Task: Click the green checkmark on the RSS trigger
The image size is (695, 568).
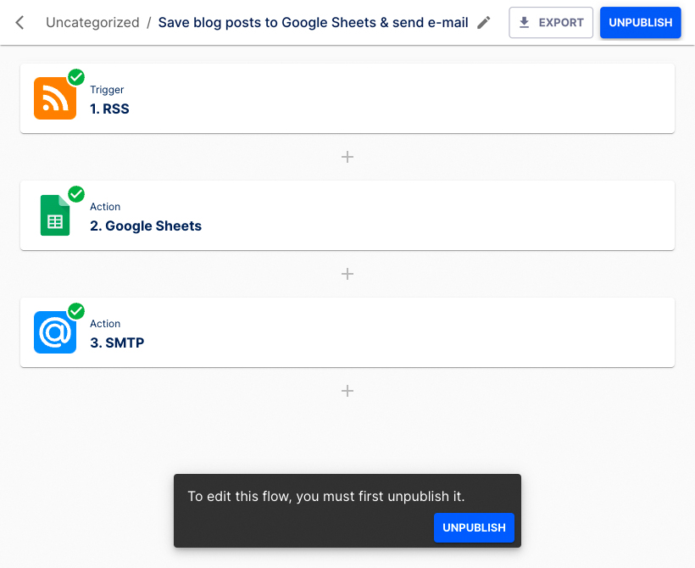Action: point(75,77)
